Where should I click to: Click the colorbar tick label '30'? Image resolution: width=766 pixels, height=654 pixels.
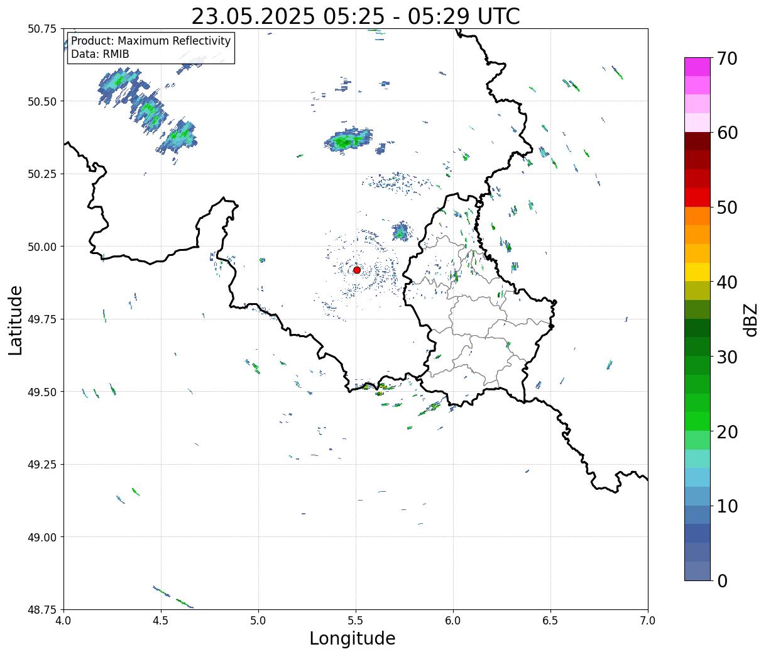(x=727, y=357)
